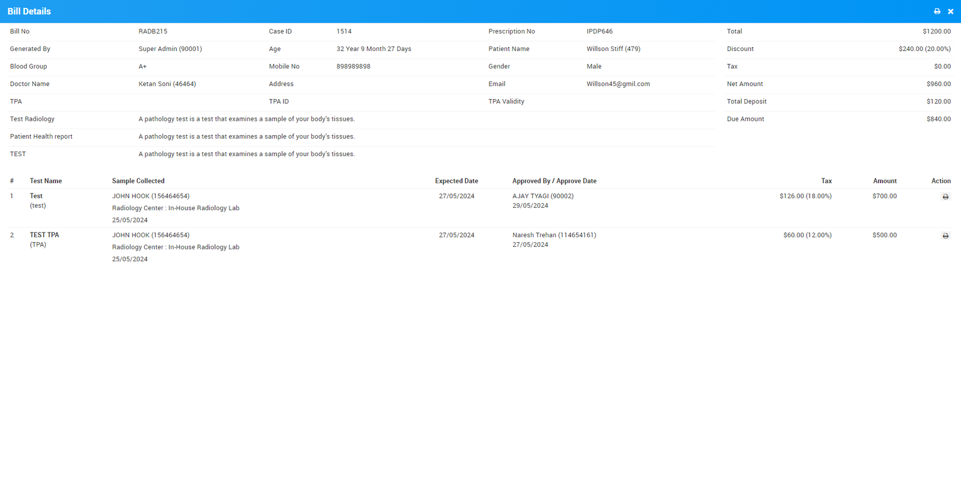This screenshot has width=961, height=477.
Task: Print the TEST TPA row report
Action: click(x=945, y=235)
